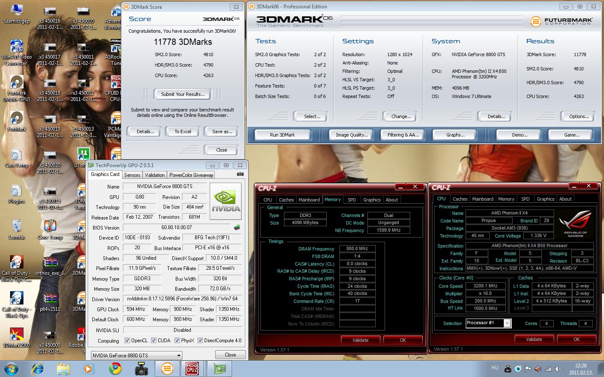Switch to the Validation tab in GPU-Z
Image resolution: width=604 pixels, height=377 pixels.
pyautogui.click(x=155, y=175)
